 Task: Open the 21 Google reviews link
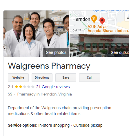[x=53, y=87]
